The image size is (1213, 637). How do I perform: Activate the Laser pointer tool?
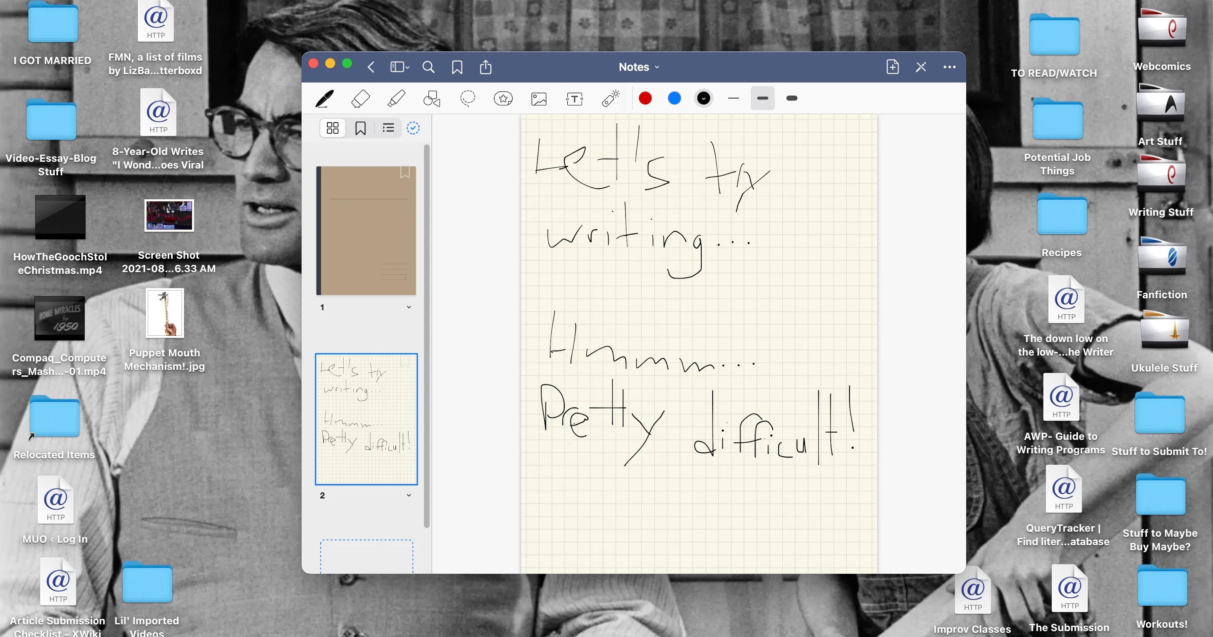point(611,99)
